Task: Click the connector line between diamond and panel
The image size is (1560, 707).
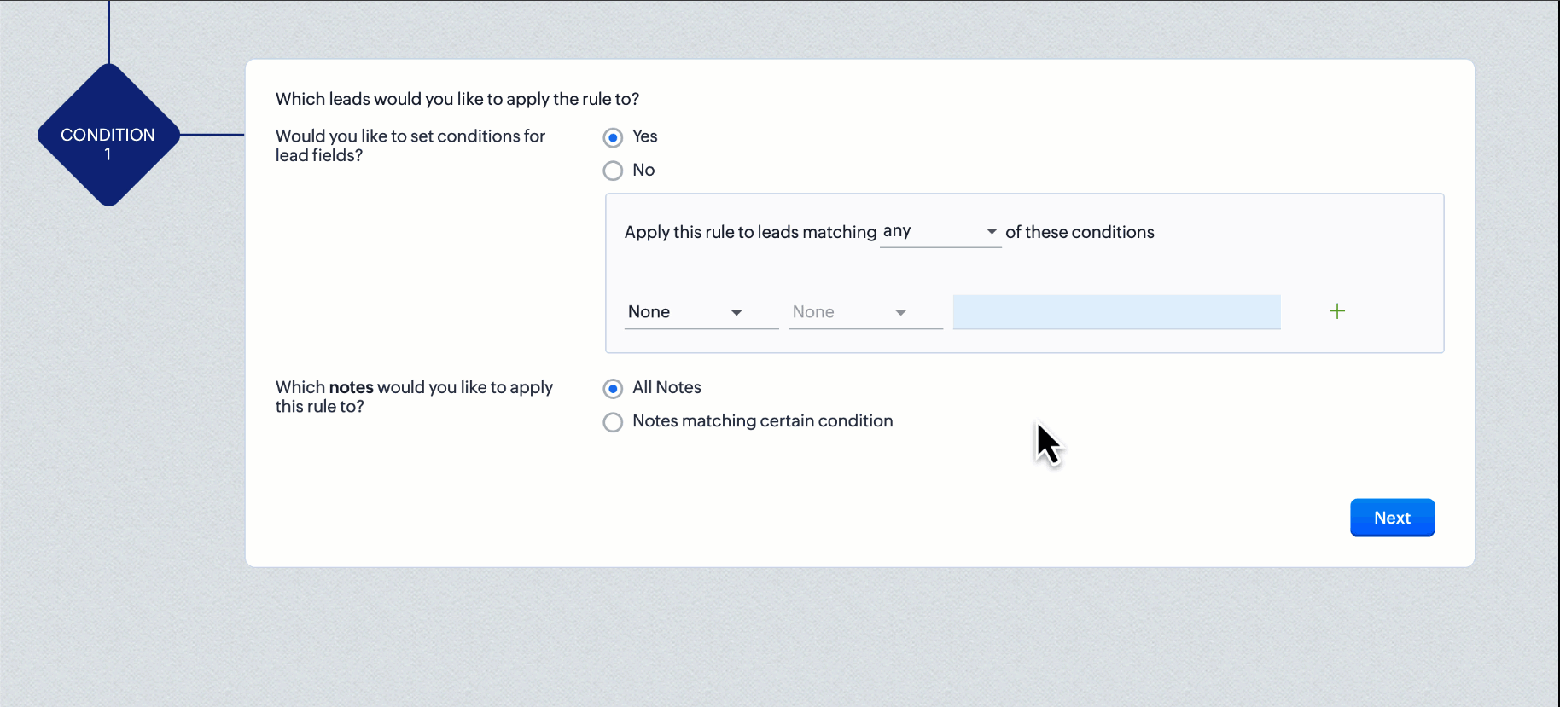Action: 212,135
